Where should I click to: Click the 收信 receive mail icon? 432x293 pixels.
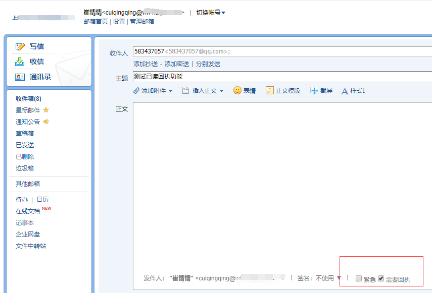coord(21,62)
